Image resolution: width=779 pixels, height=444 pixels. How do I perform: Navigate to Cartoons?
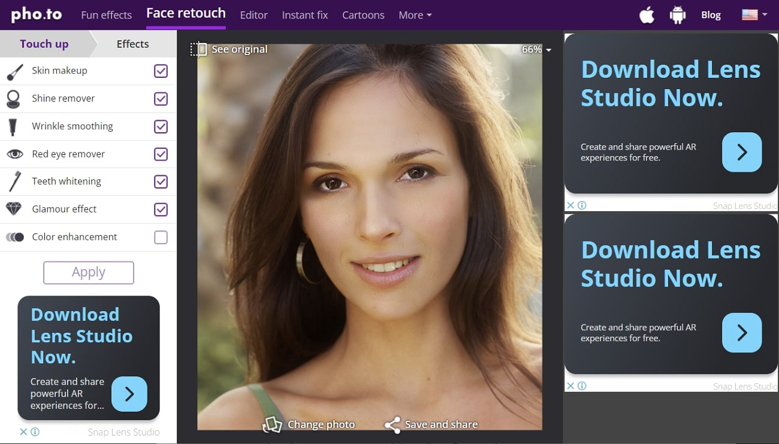click(x=363, y=15)
